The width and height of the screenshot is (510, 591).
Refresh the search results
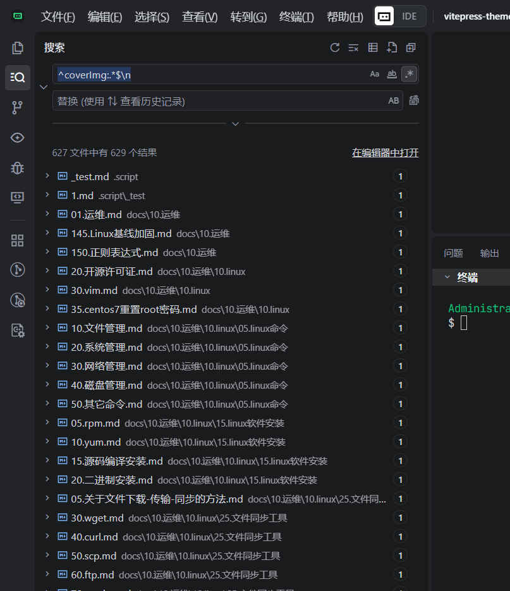(x=335, y=47)
